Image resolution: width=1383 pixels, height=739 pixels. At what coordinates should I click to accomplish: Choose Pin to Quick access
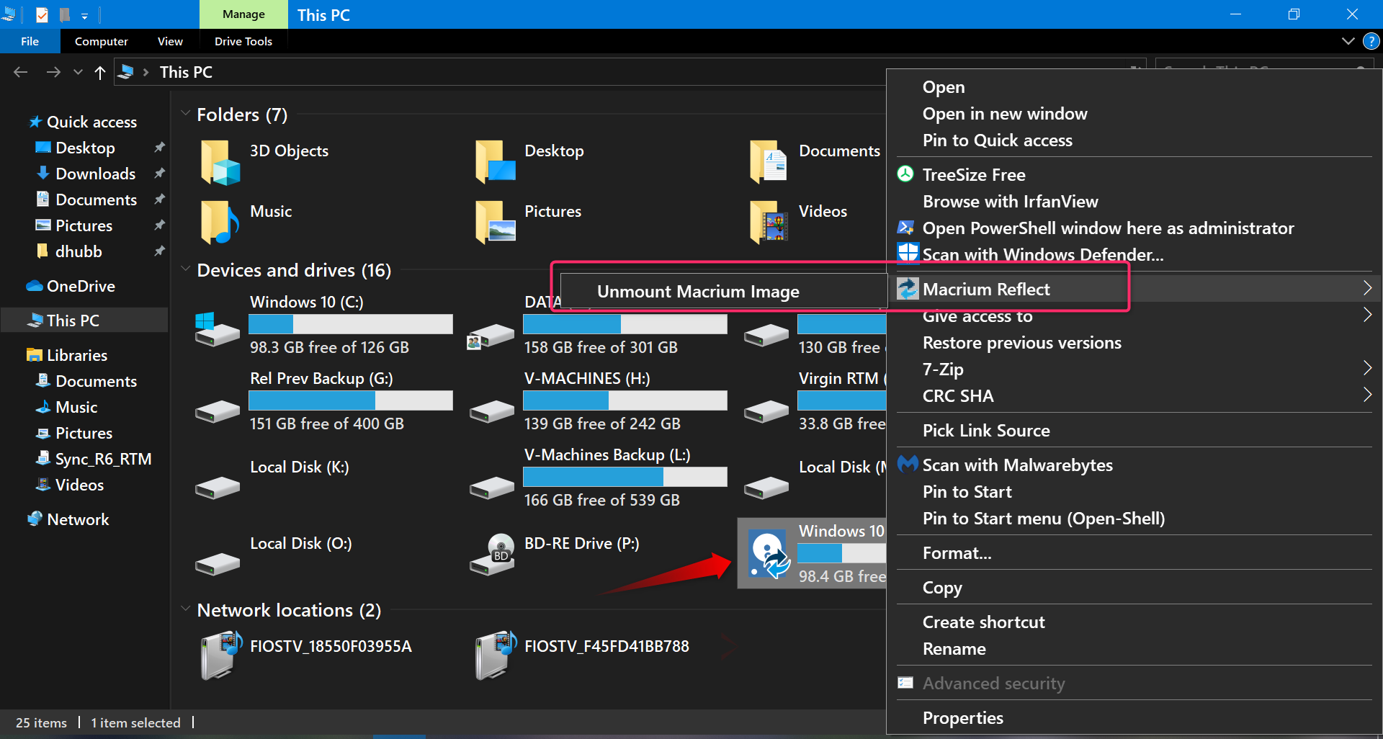(997, 140)
